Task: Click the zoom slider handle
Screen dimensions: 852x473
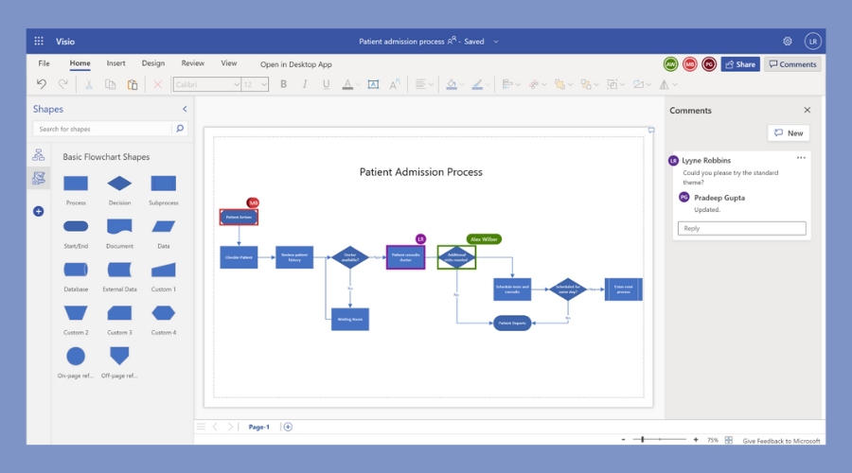Action: (x=642, y=439)
